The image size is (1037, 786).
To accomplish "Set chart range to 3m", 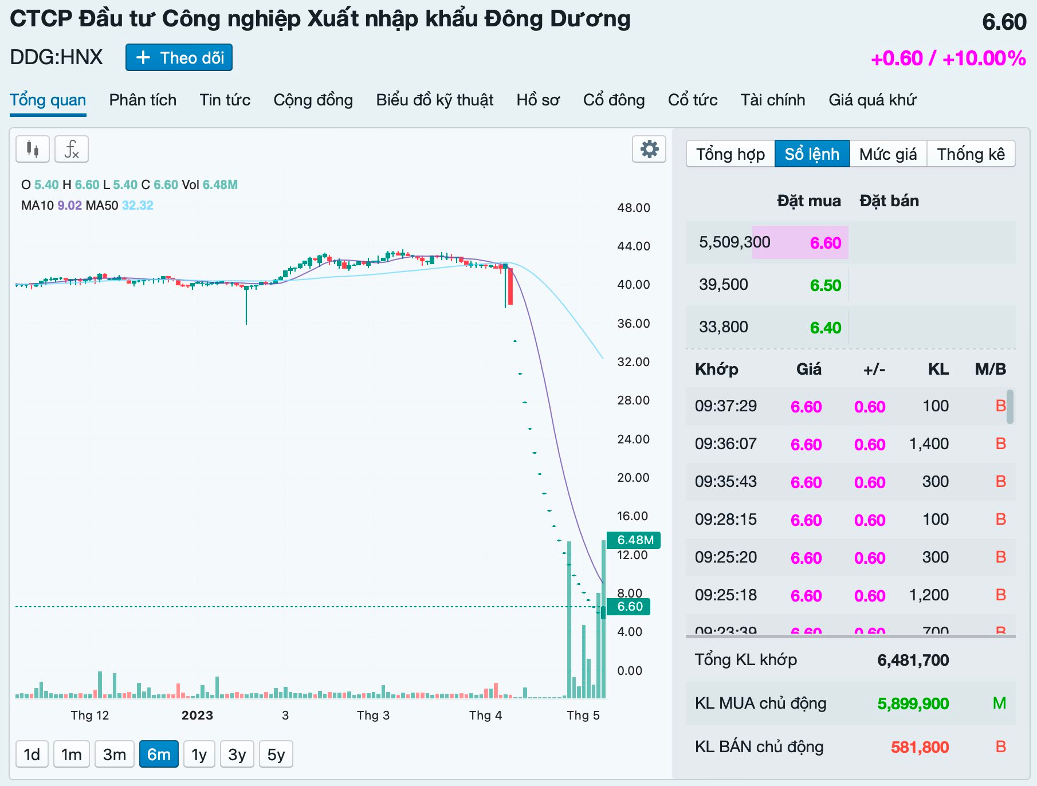I will pyautogui.click(x=115, y=754).
